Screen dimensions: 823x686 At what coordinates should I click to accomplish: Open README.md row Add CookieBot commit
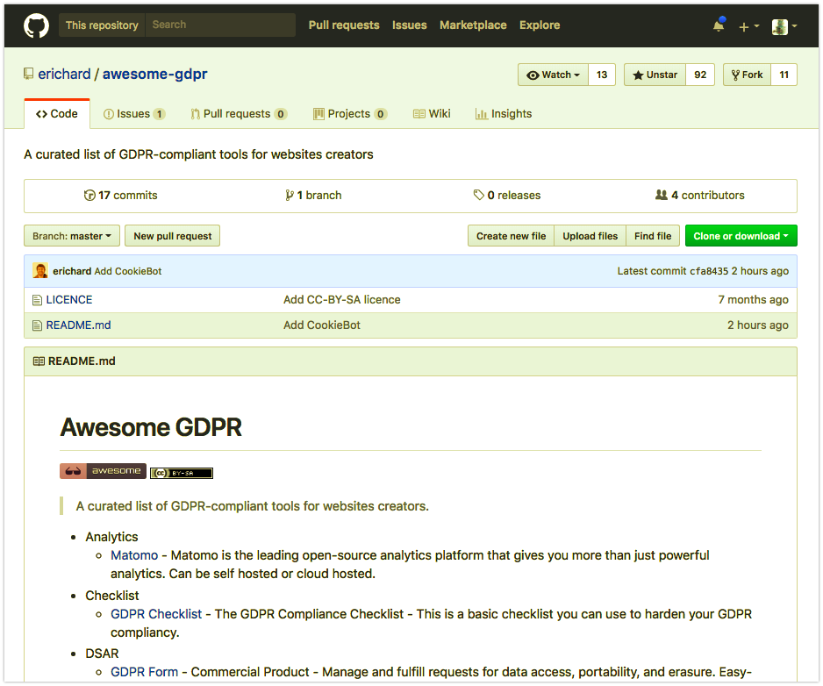coord(322,325)
